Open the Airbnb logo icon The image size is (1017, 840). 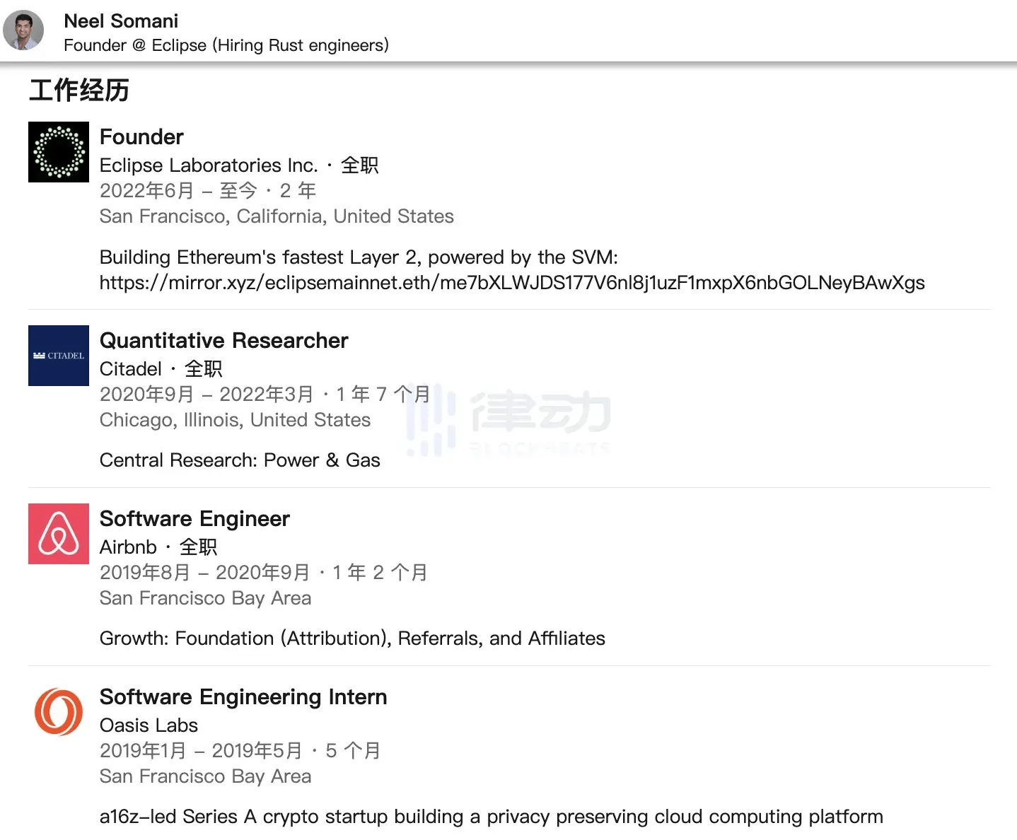click(59, 534)
